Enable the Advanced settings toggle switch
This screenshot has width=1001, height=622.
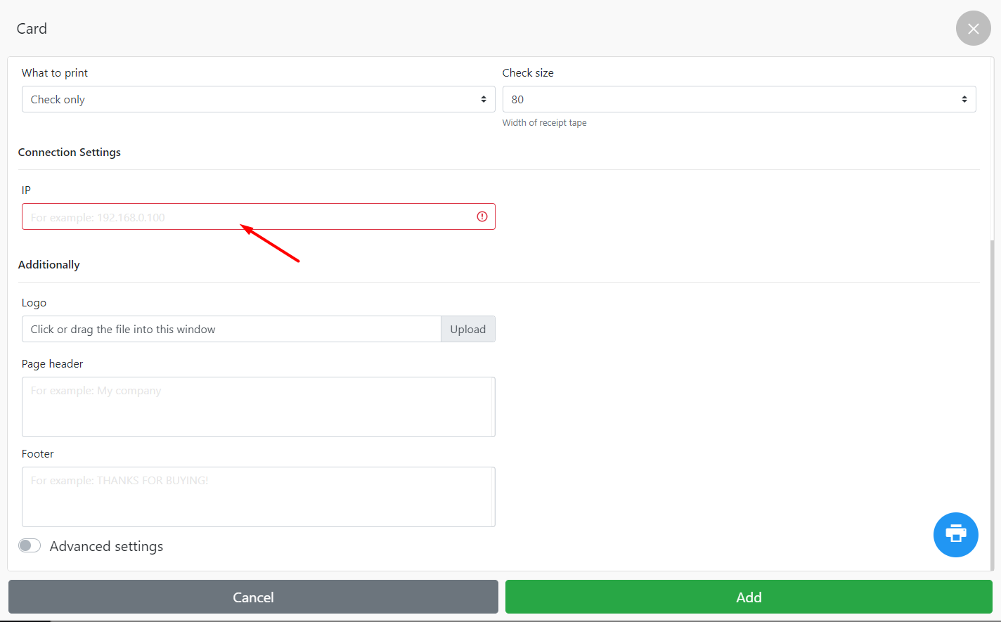(x=30, y=546)
